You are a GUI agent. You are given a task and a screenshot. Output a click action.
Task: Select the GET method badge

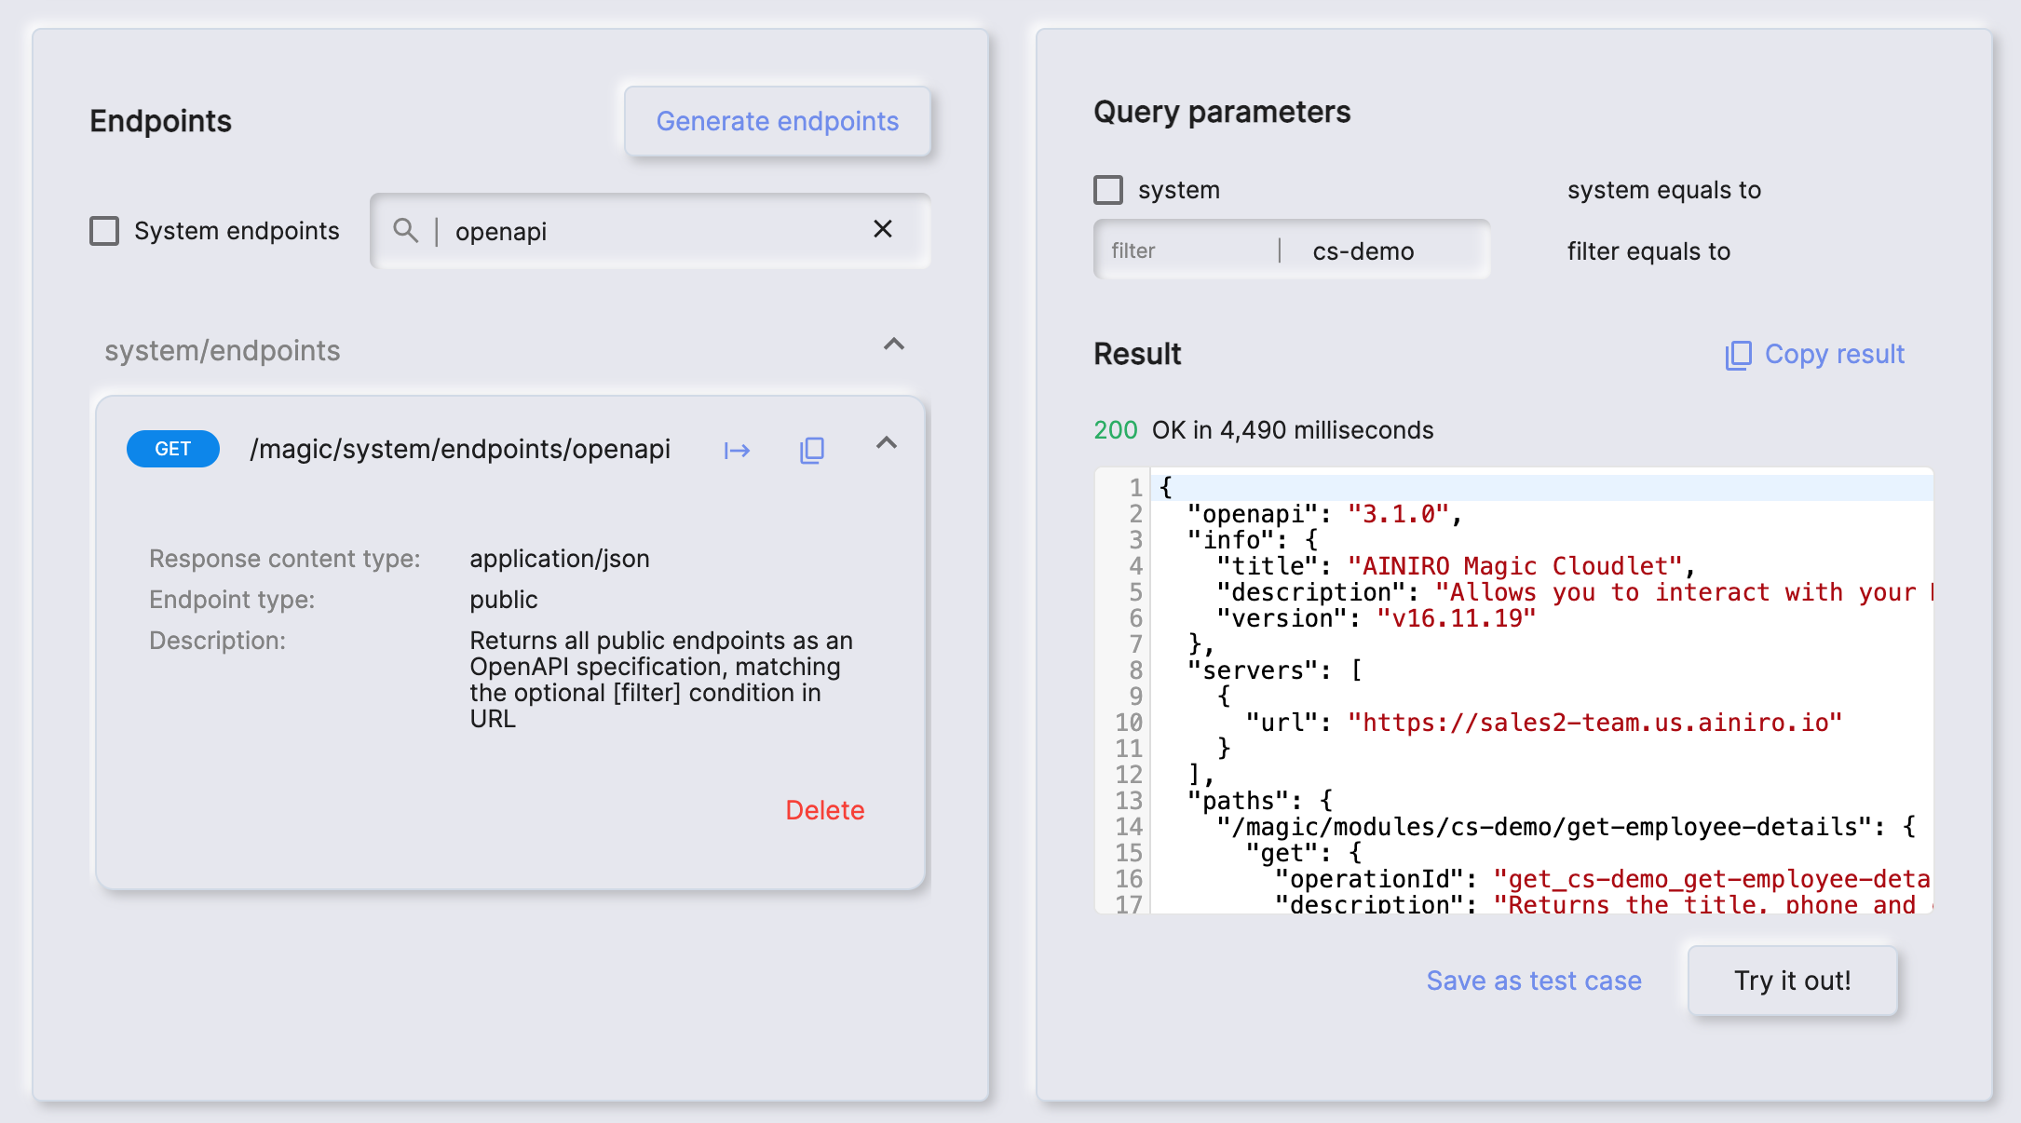172,449
